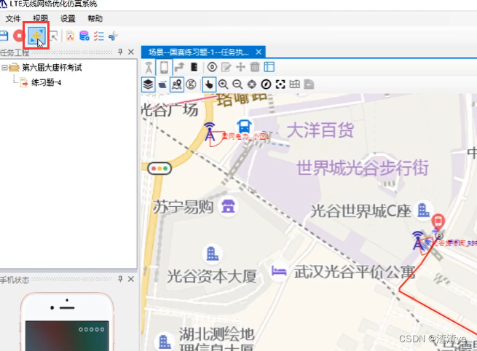Image resolution: width=477 pixels, height=351 pixels.
Task: Click the blue scissors toolbar icon
Action: point(113,36)
